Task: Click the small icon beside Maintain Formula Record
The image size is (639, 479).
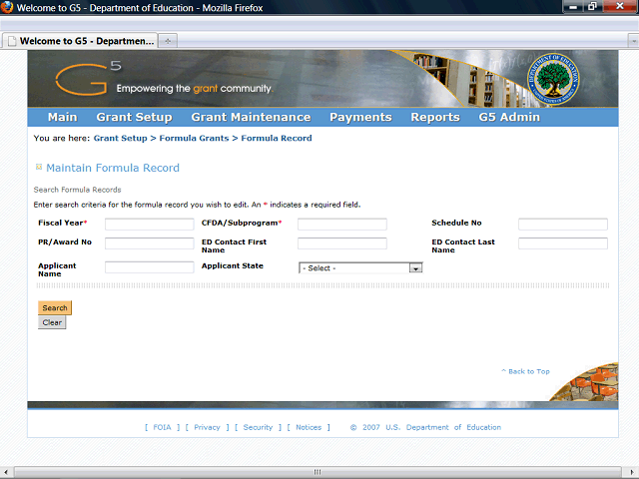Action: pos(39,167)
